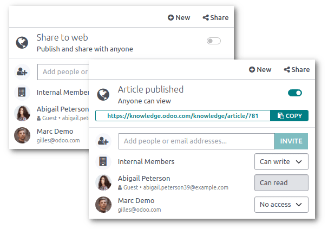Click Abigail Peterson's avatar in front panel
The width and height of the screenshot is (328, 229).
click(103, 182)
